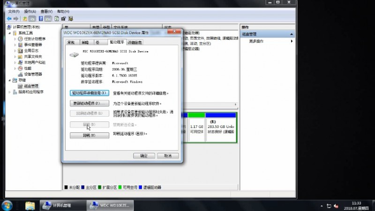Expand the 事件查看器 tree node

click(15, 45)
